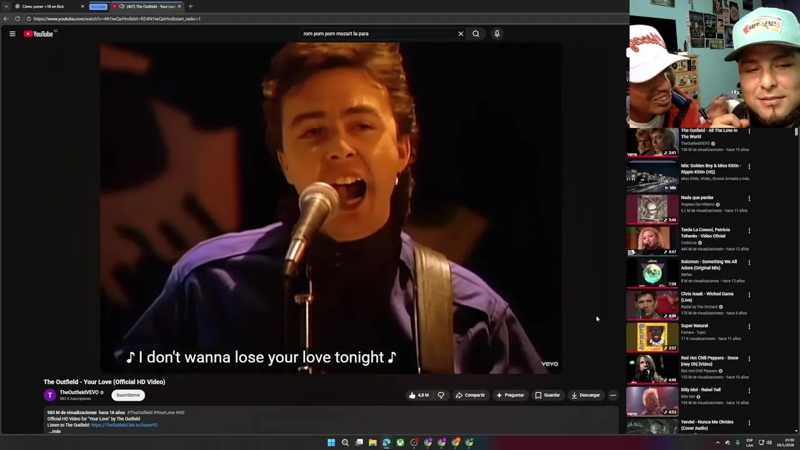Open Task View on taskbar
This screenshot has height=450, width=800.
coord(359,442)
